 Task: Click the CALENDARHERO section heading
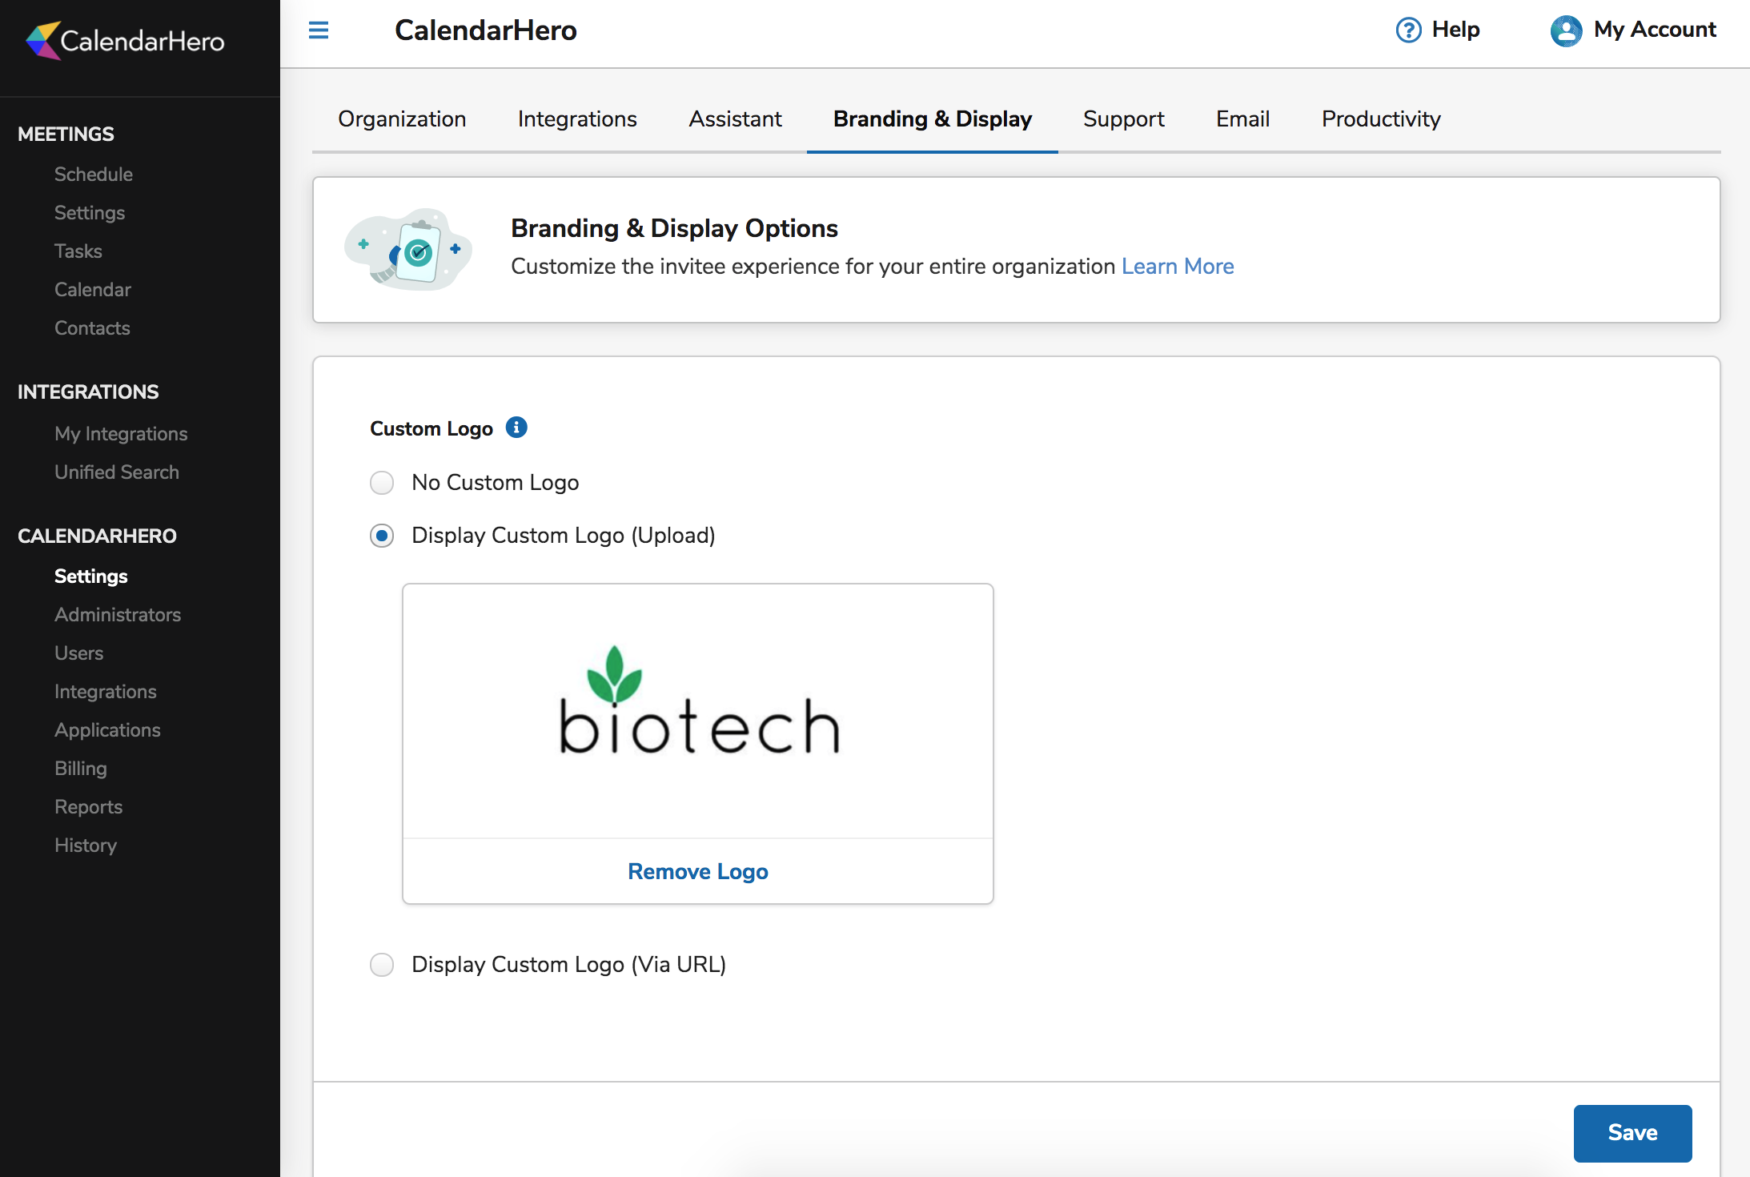pyautogui.click(x=97, y=536)
